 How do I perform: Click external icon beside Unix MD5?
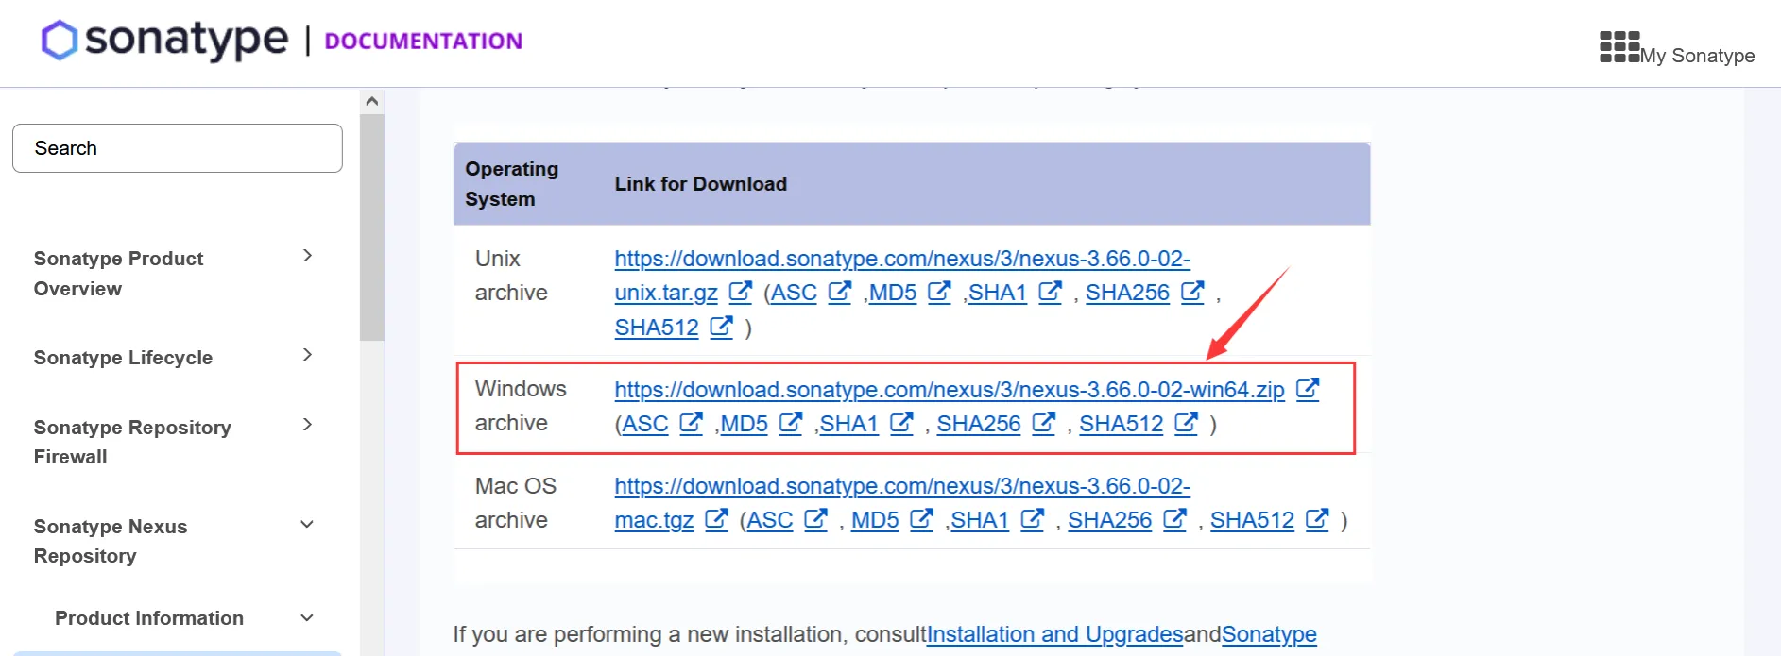click(939, 293)
